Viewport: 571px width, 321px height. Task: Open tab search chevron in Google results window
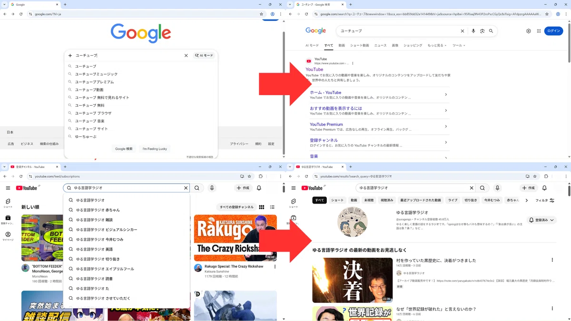click(290, 4)
